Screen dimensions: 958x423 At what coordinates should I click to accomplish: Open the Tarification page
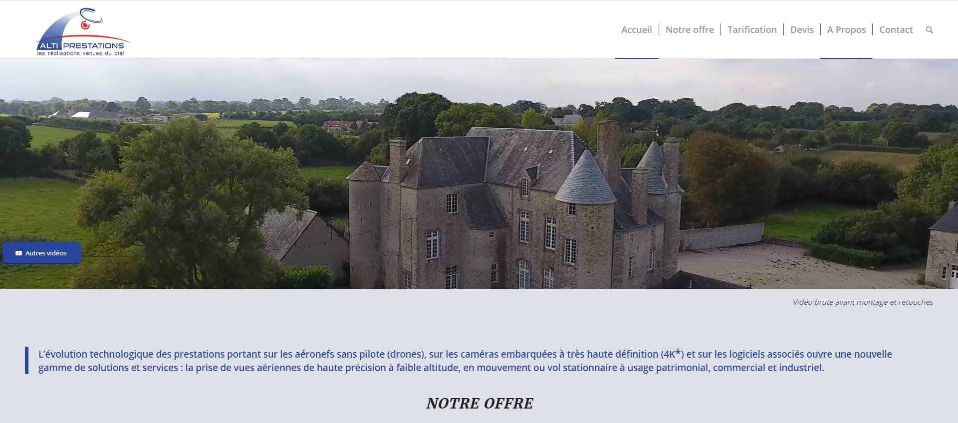[752, 29]
